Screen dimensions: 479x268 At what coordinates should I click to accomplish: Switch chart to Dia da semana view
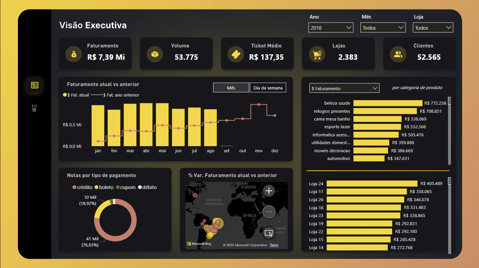tap(268, 88)
